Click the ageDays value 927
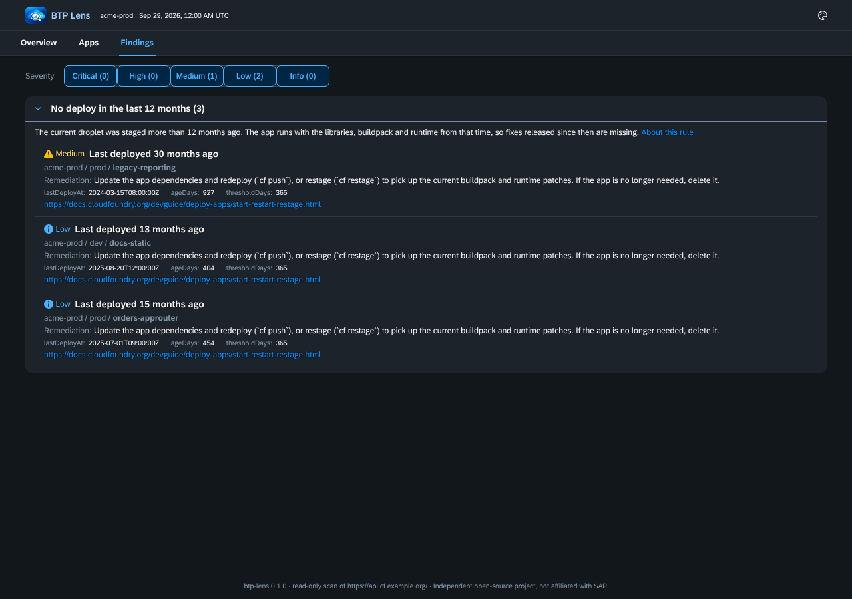 pyautogui.click(x=208, y=192)
